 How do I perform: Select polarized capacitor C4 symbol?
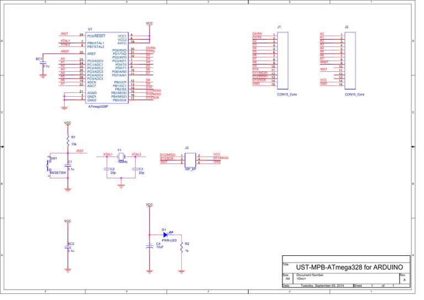click(150, 247)
